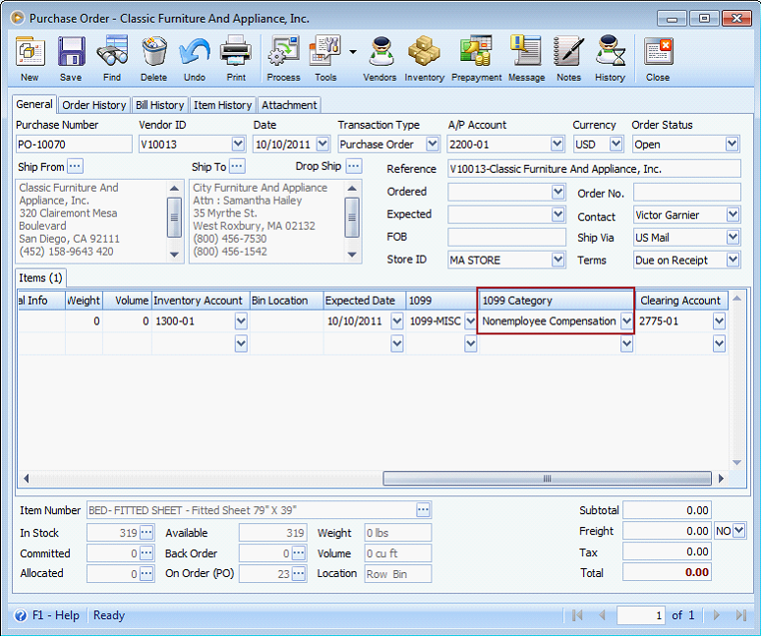Open Back Order details ellipsis
The width and height of the screenshot is (762, 637).
(x=298, y=552)
